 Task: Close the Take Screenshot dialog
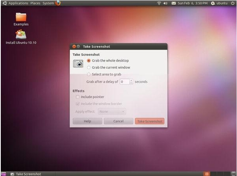[x=74, y=46]
